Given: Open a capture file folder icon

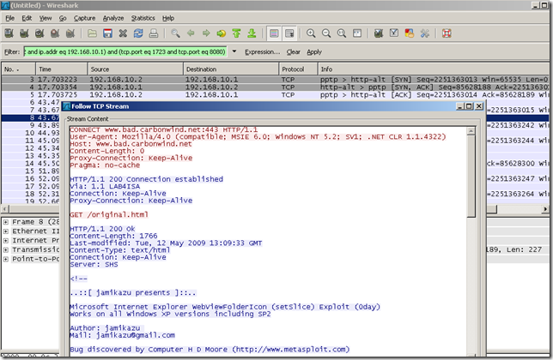Looking at the screenshot, I should pos(92,33).
